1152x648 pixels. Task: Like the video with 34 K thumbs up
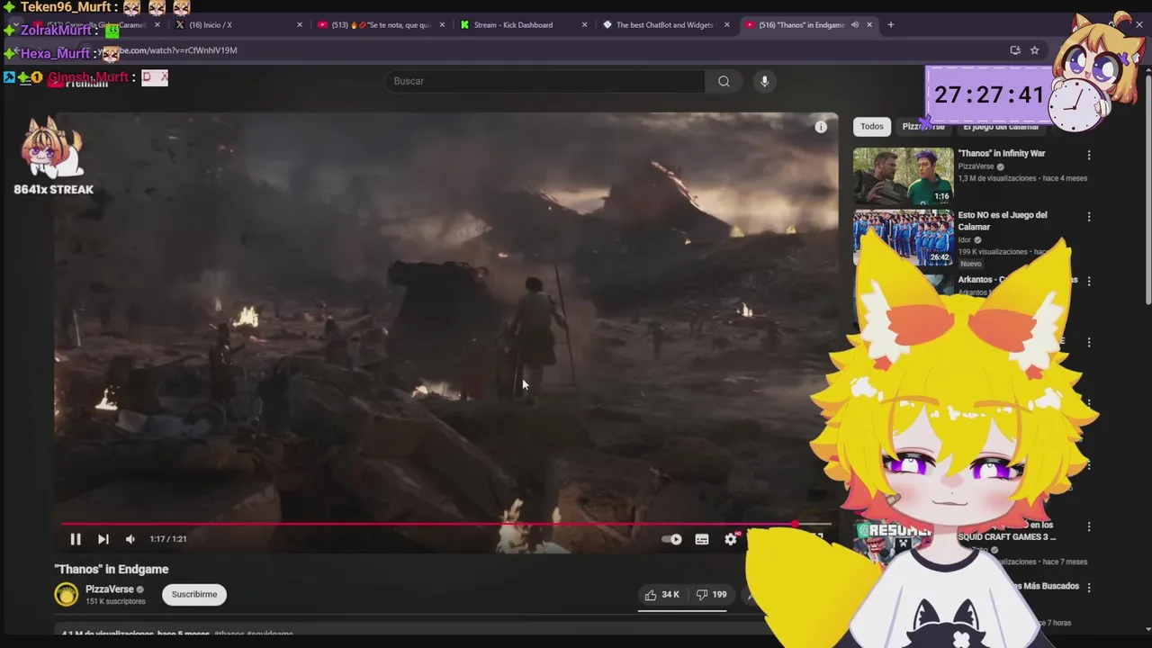tap(662, 594)
